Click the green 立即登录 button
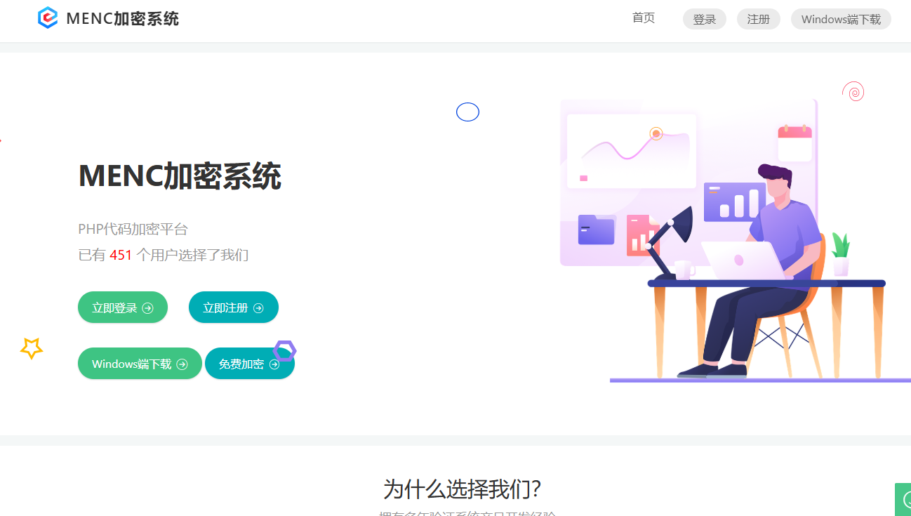Screen dimensions: 911x516 pyautogui.click(x=123, y=307)
